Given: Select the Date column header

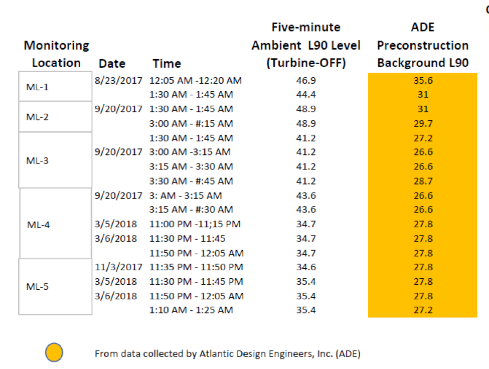Looking at the screenshot, I should tap(112, 64).
